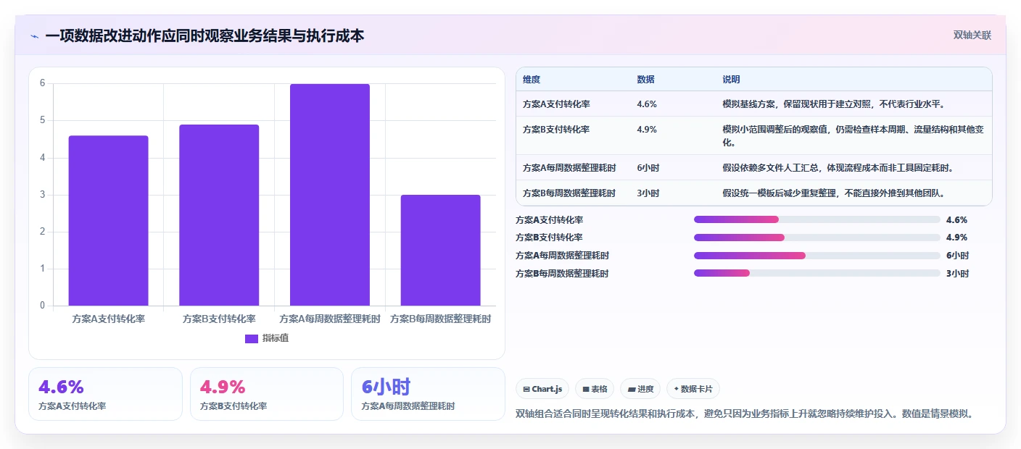Click the progress list label 方案A支付转化率

click(549, 220)
